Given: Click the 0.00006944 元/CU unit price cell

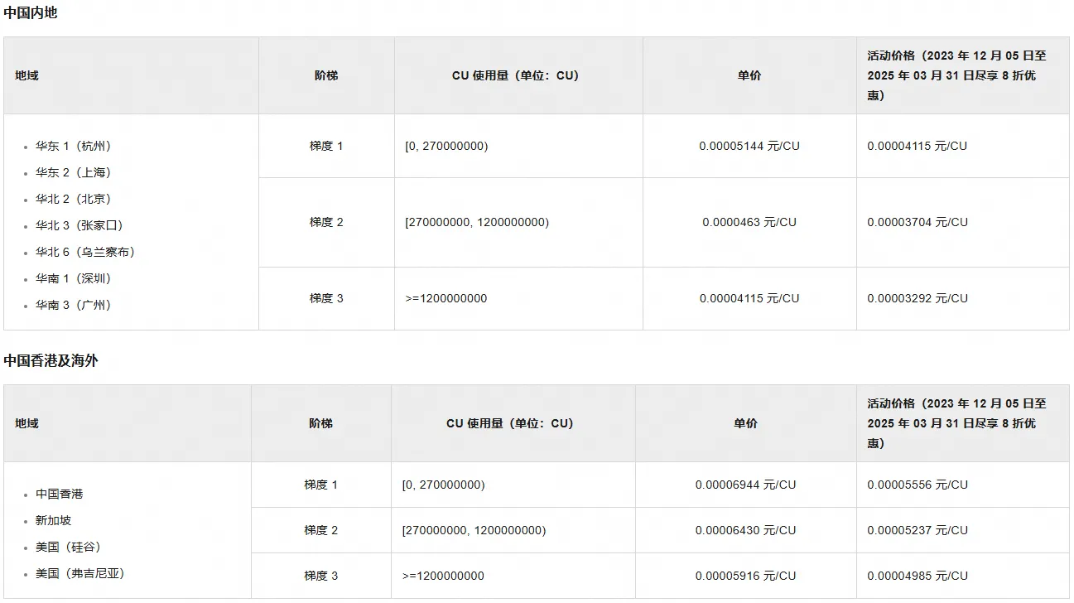Looking at the screenshot, I should pos(745,485).
